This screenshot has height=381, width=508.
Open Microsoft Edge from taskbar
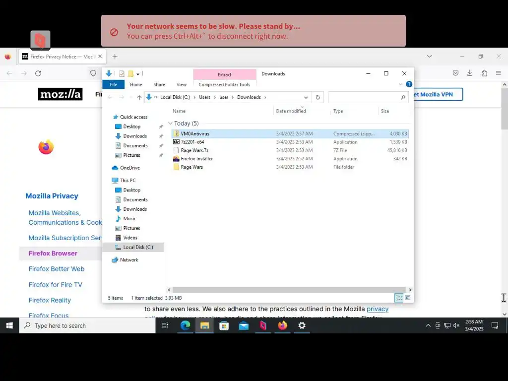pos(185,325)
